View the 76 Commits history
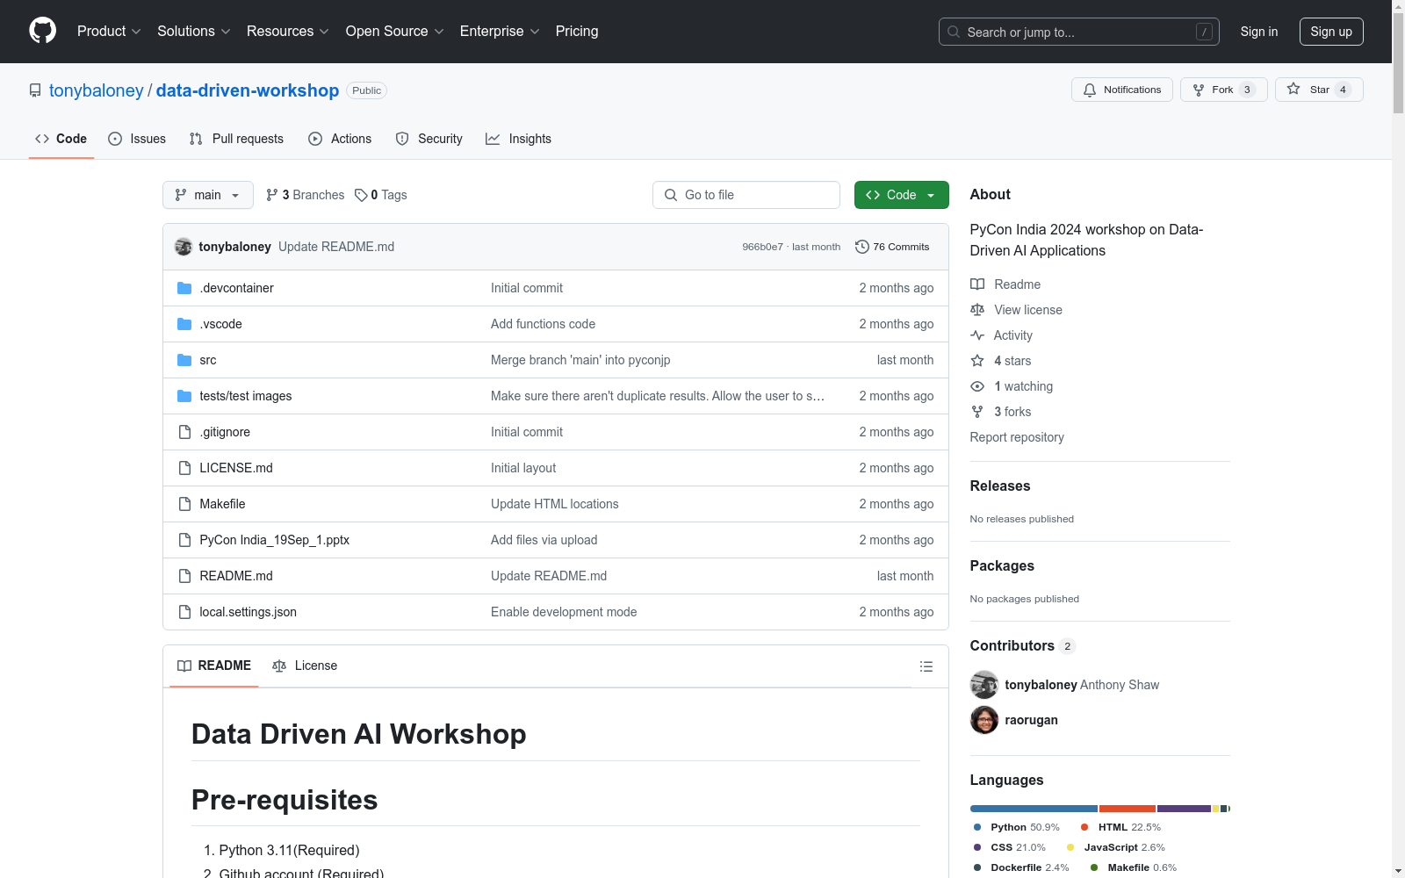This screenshot has width=1405, height=878. (x=892, y=247)
